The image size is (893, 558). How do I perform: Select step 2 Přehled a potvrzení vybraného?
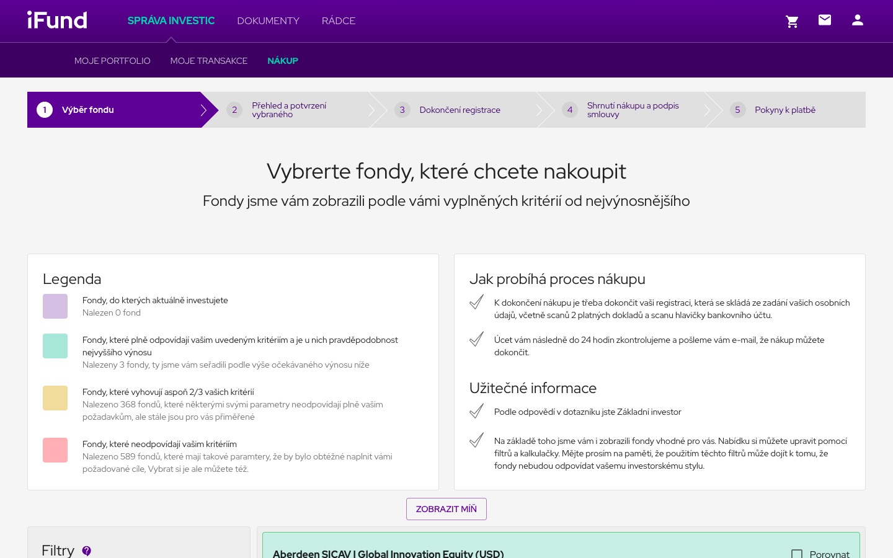click(289, 110)
